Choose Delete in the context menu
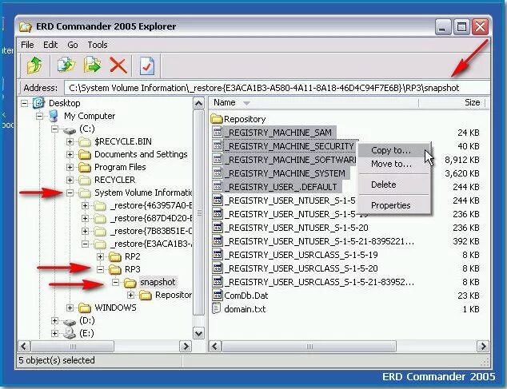 tap(394, 185)
